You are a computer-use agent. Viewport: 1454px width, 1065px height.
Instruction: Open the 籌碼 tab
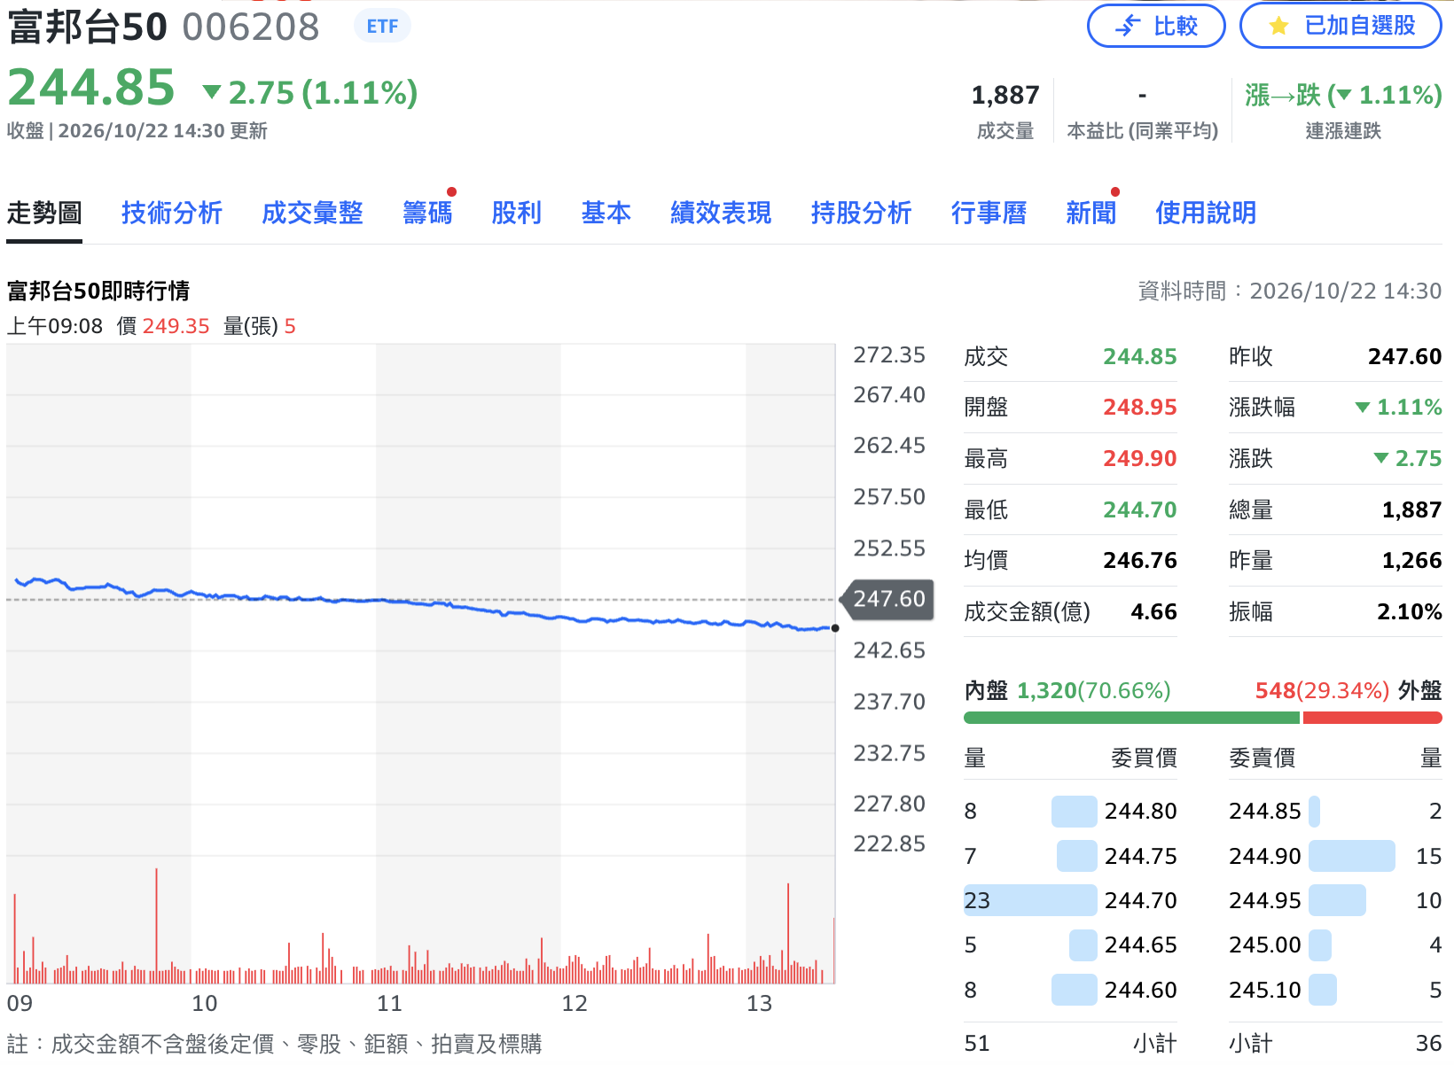427,213
